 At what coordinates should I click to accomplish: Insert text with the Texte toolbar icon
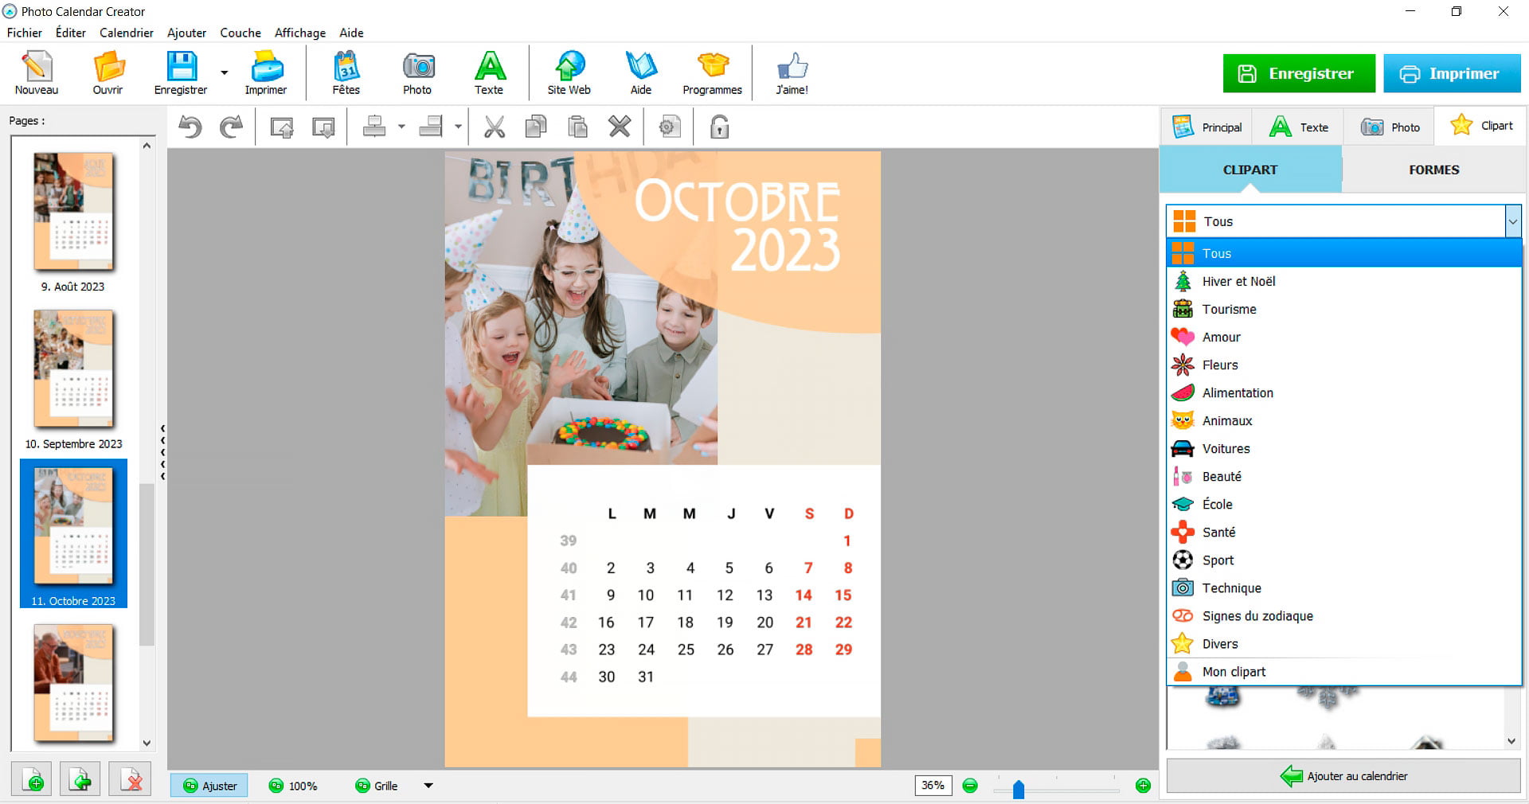click(x=490, y=72)
